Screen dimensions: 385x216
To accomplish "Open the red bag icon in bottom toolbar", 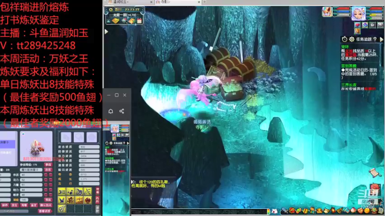I will coord(292,210).
